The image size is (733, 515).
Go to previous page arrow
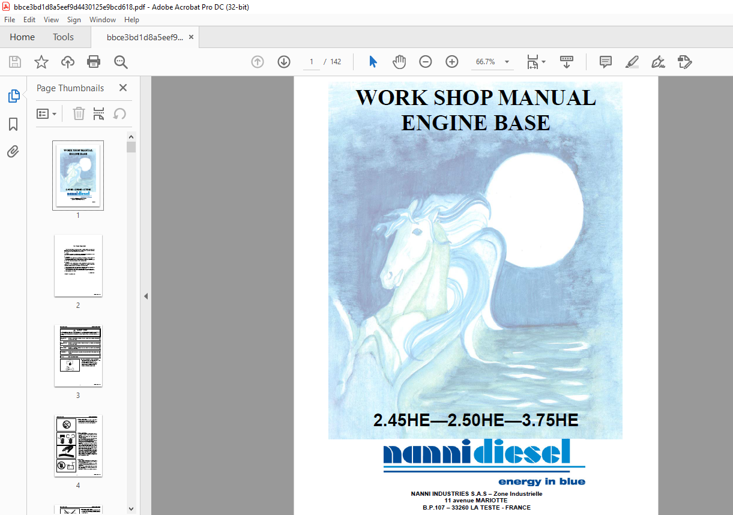point(258,62)
